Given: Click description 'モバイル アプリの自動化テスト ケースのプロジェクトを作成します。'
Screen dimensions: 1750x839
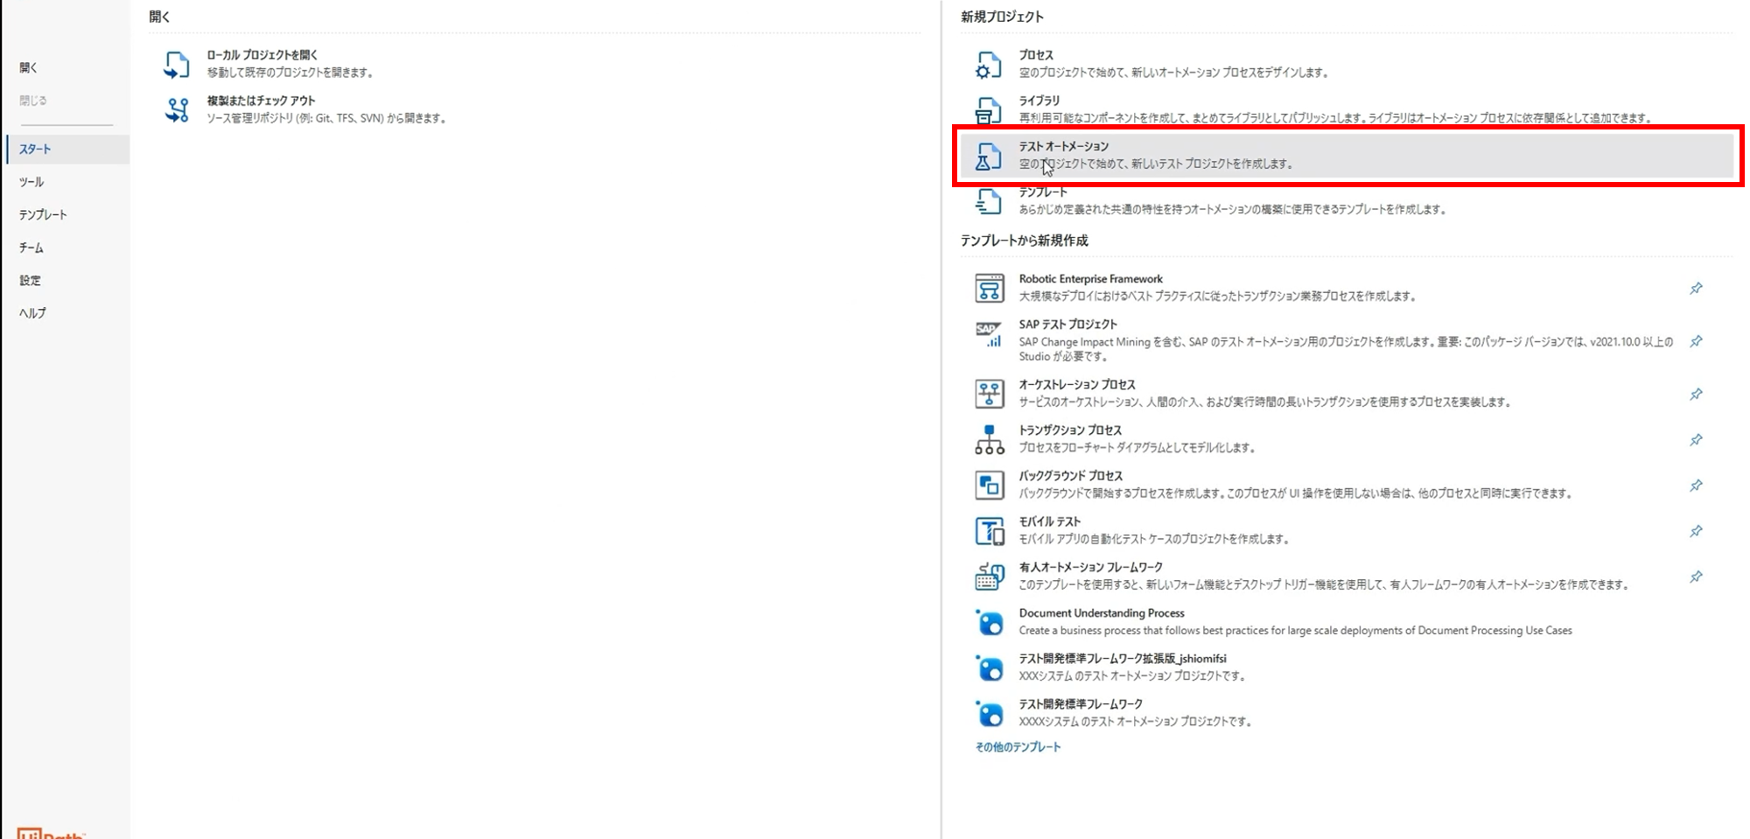Looking at the screenshot, I should pos(1154,539).
